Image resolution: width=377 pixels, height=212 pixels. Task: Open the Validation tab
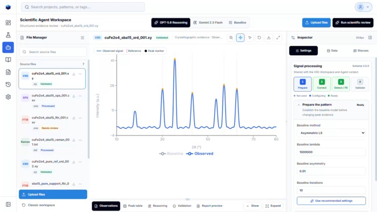click(182, 206)
